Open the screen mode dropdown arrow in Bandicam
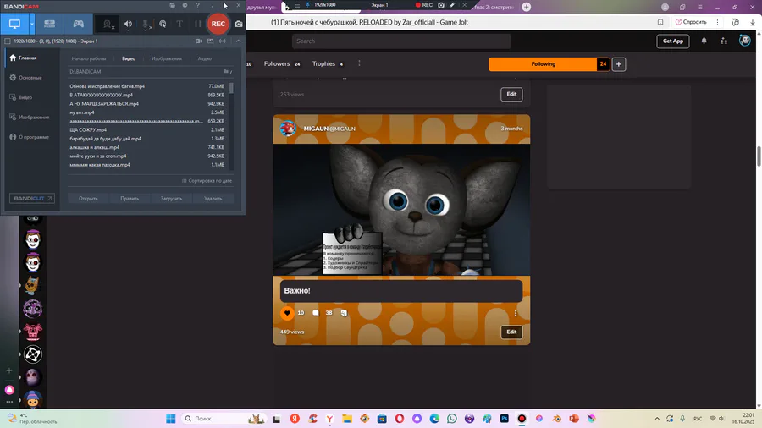 [x=31, y=24]
